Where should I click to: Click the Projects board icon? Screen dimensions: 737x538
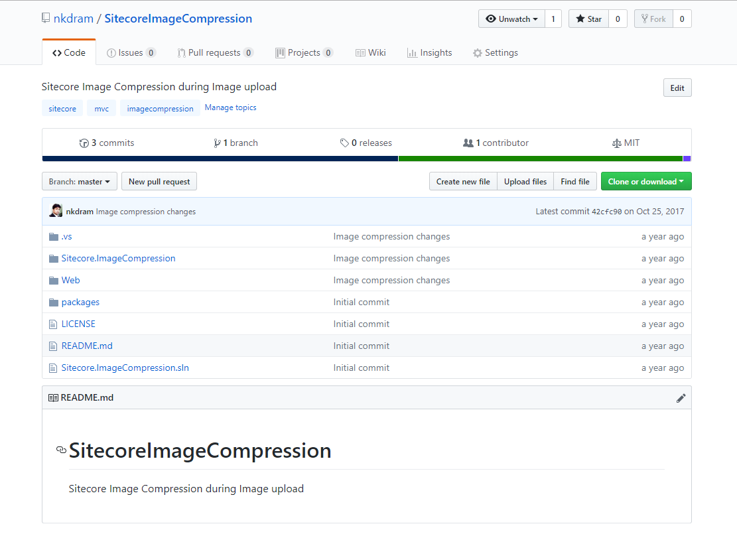point(280,53)
